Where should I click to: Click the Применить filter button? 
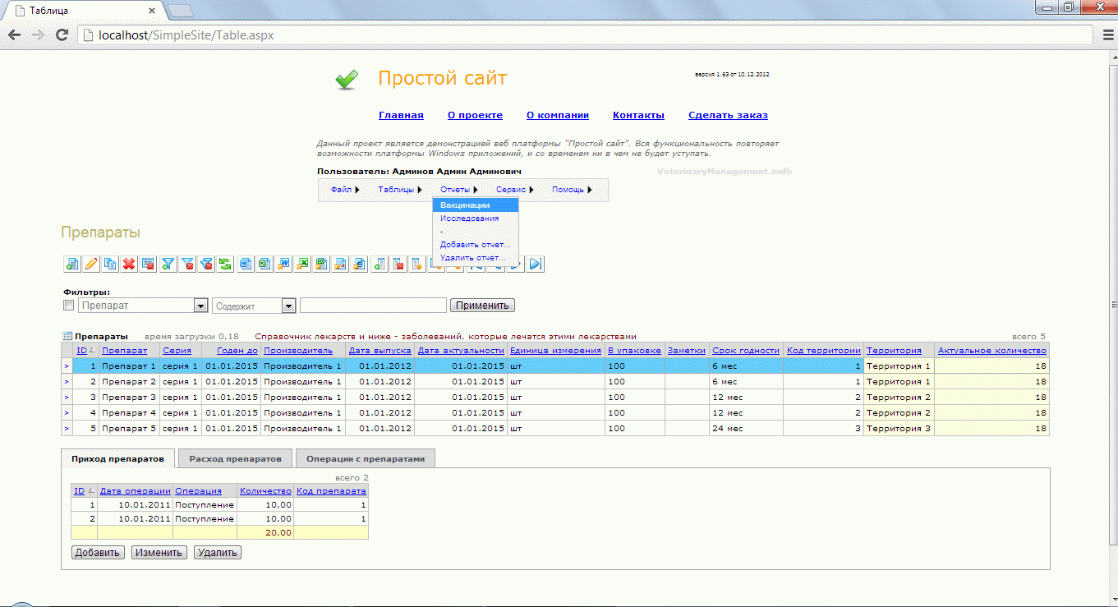click(482, 306)
